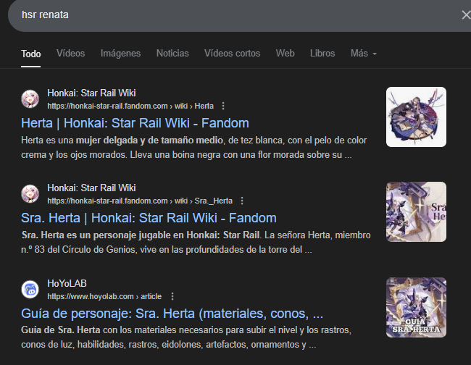Open the 'Guía de personaje: Sra. Herta' link
Viewport: 471px width, 365px height.
172,314
